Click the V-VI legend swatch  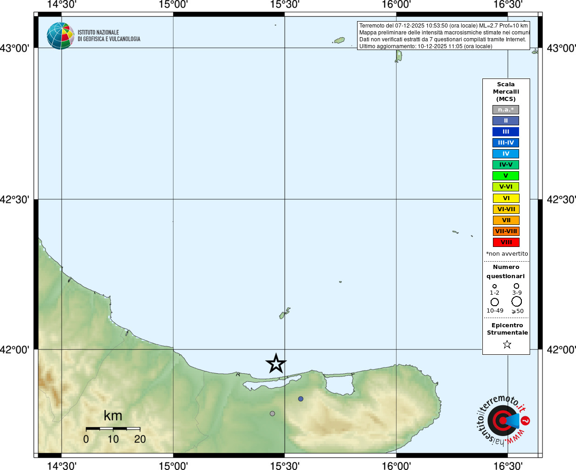[x=506, y=187]
